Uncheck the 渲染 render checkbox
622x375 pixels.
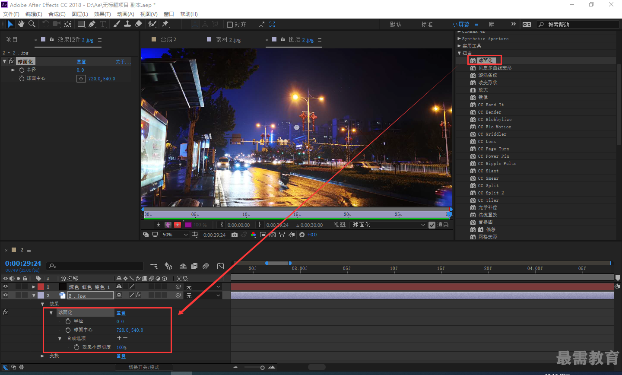point(432,225)
